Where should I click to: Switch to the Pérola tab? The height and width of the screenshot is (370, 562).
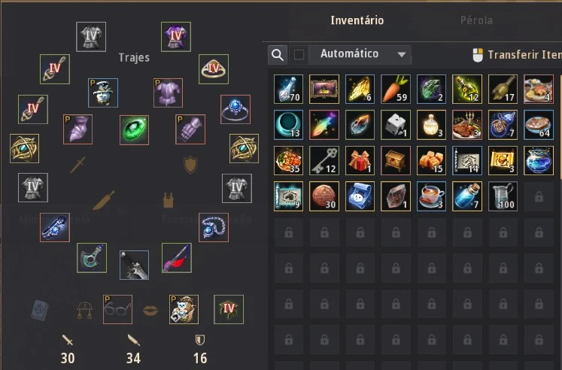pos(476,20)
